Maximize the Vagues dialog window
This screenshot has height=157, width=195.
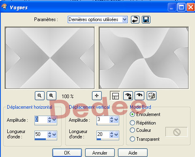tap(181, 7)
